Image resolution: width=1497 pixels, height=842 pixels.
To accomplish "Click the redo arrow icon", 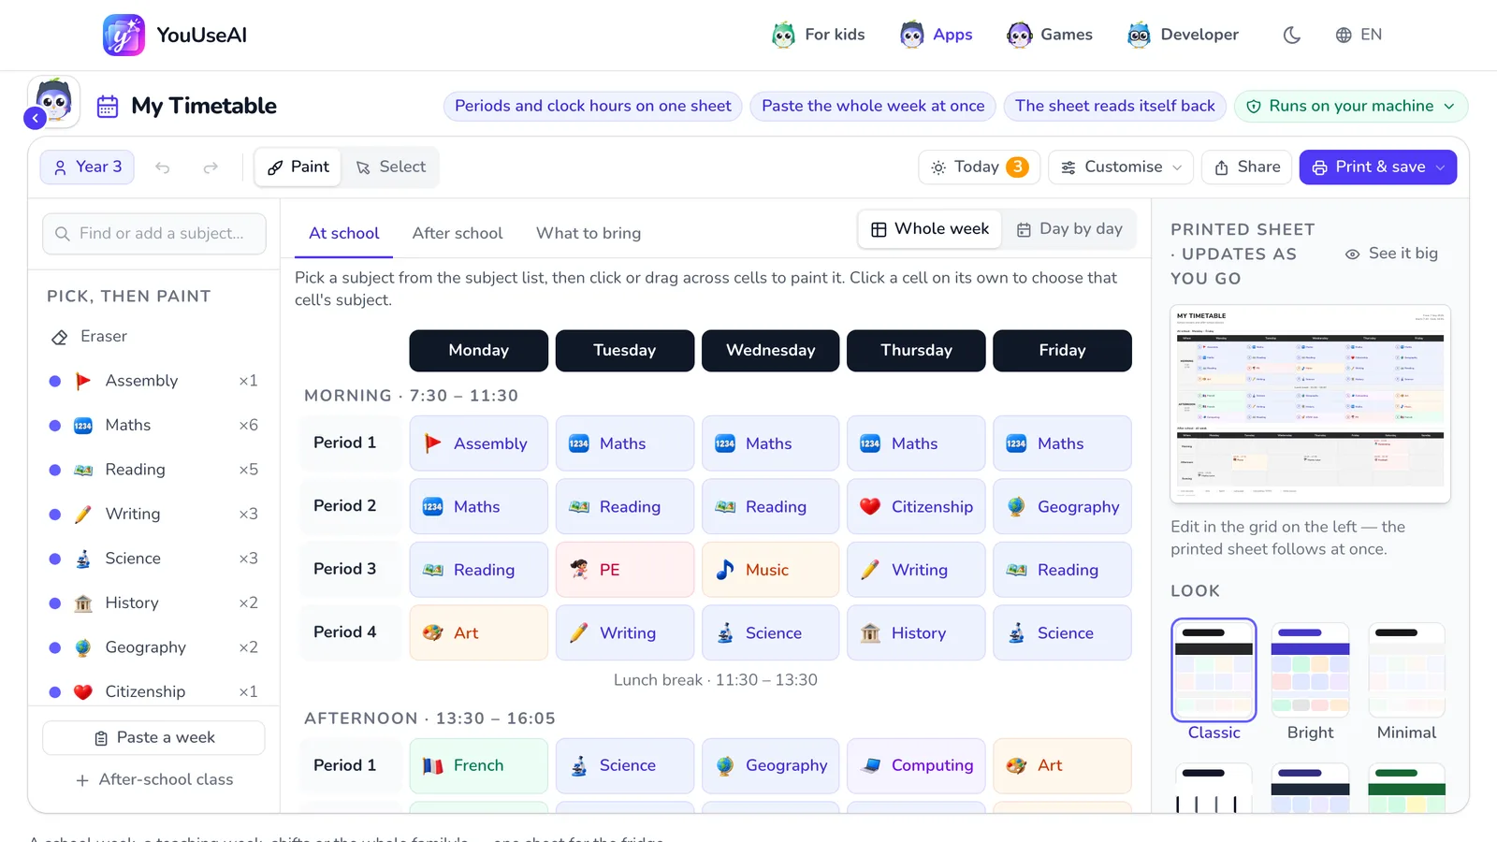I will (x=211, y=167).
